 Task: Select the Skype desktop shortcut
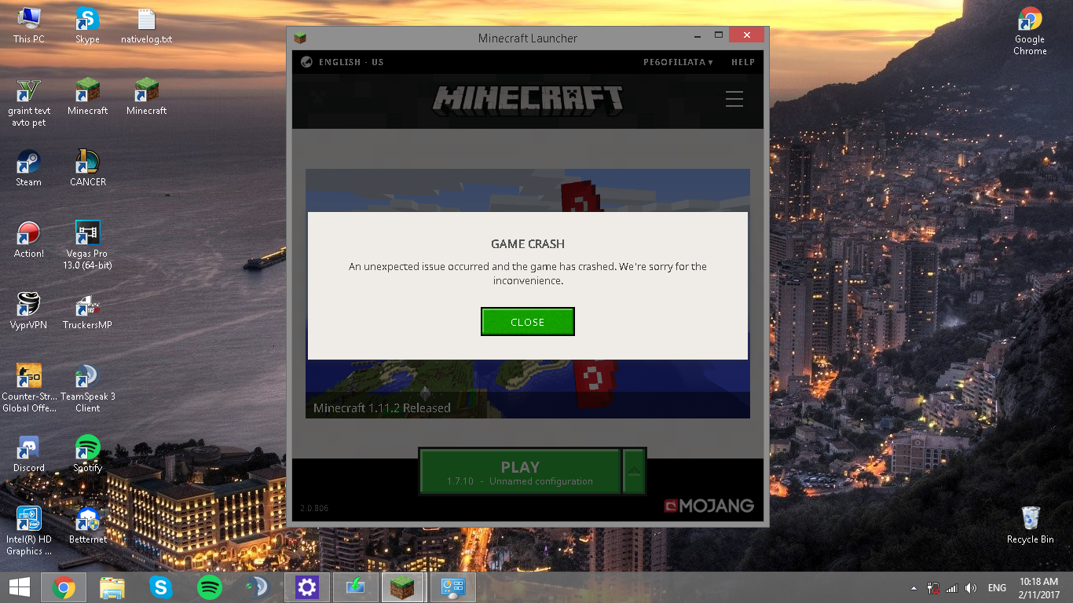click(87, 25)
